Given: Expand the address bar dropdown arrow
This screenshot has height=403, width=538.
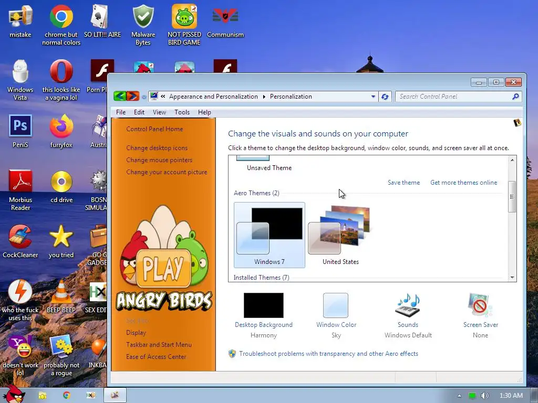Looking at the screenshot, I should [374, 97].
